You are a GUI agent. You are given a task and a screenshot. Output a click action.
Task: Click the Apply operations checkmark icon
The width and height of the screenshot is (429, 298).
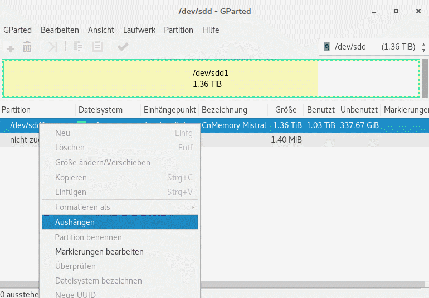tap(123, 47)
